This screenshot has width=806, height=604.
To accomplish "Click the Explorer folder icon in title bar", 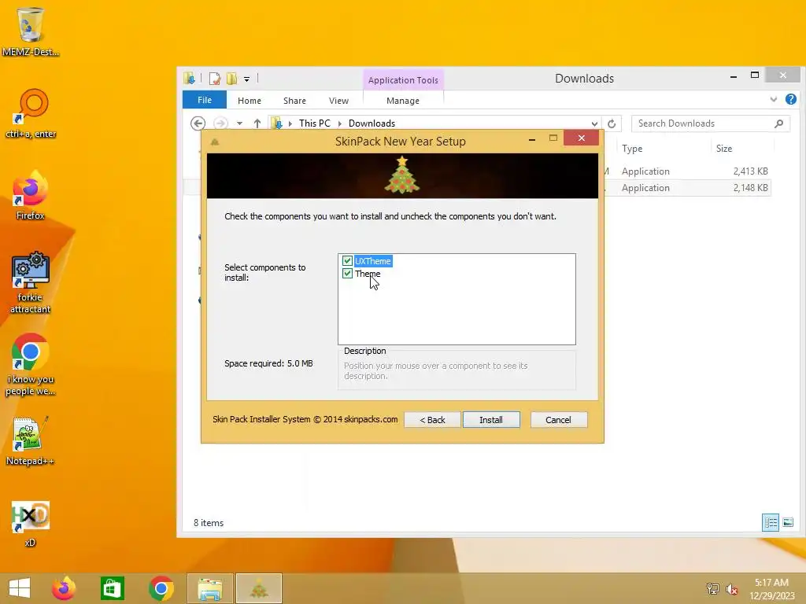I will [x=189, y=78].
